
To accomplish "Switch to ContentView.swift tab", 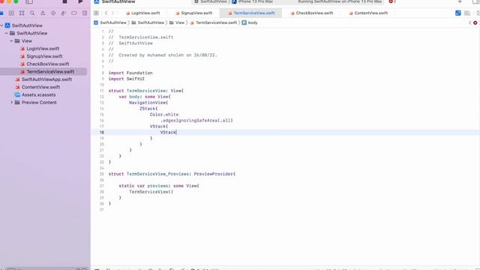I will pos(368,13).
